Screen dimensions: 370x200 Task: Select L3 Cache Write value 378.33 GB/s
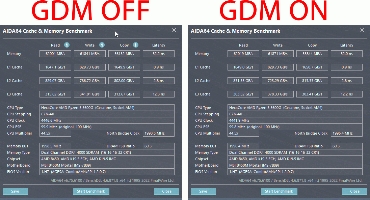pyautogui.click(x=278, y=94)
